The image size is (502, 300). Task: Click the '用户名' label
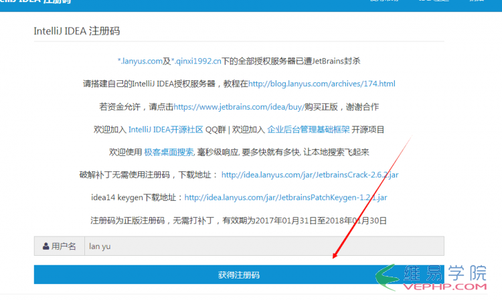(x=64, y=246)
